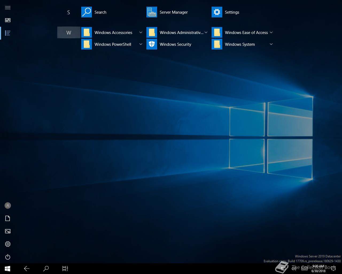
Task: Open Settings gear in Start sidebar
Action: (8, 244)
